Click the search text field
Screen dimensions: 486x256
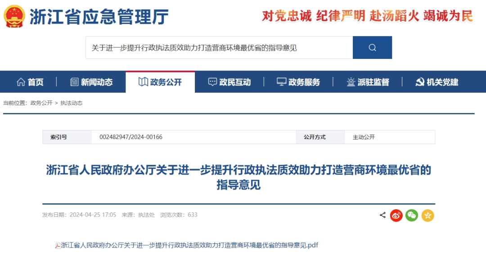pos(219,47)
